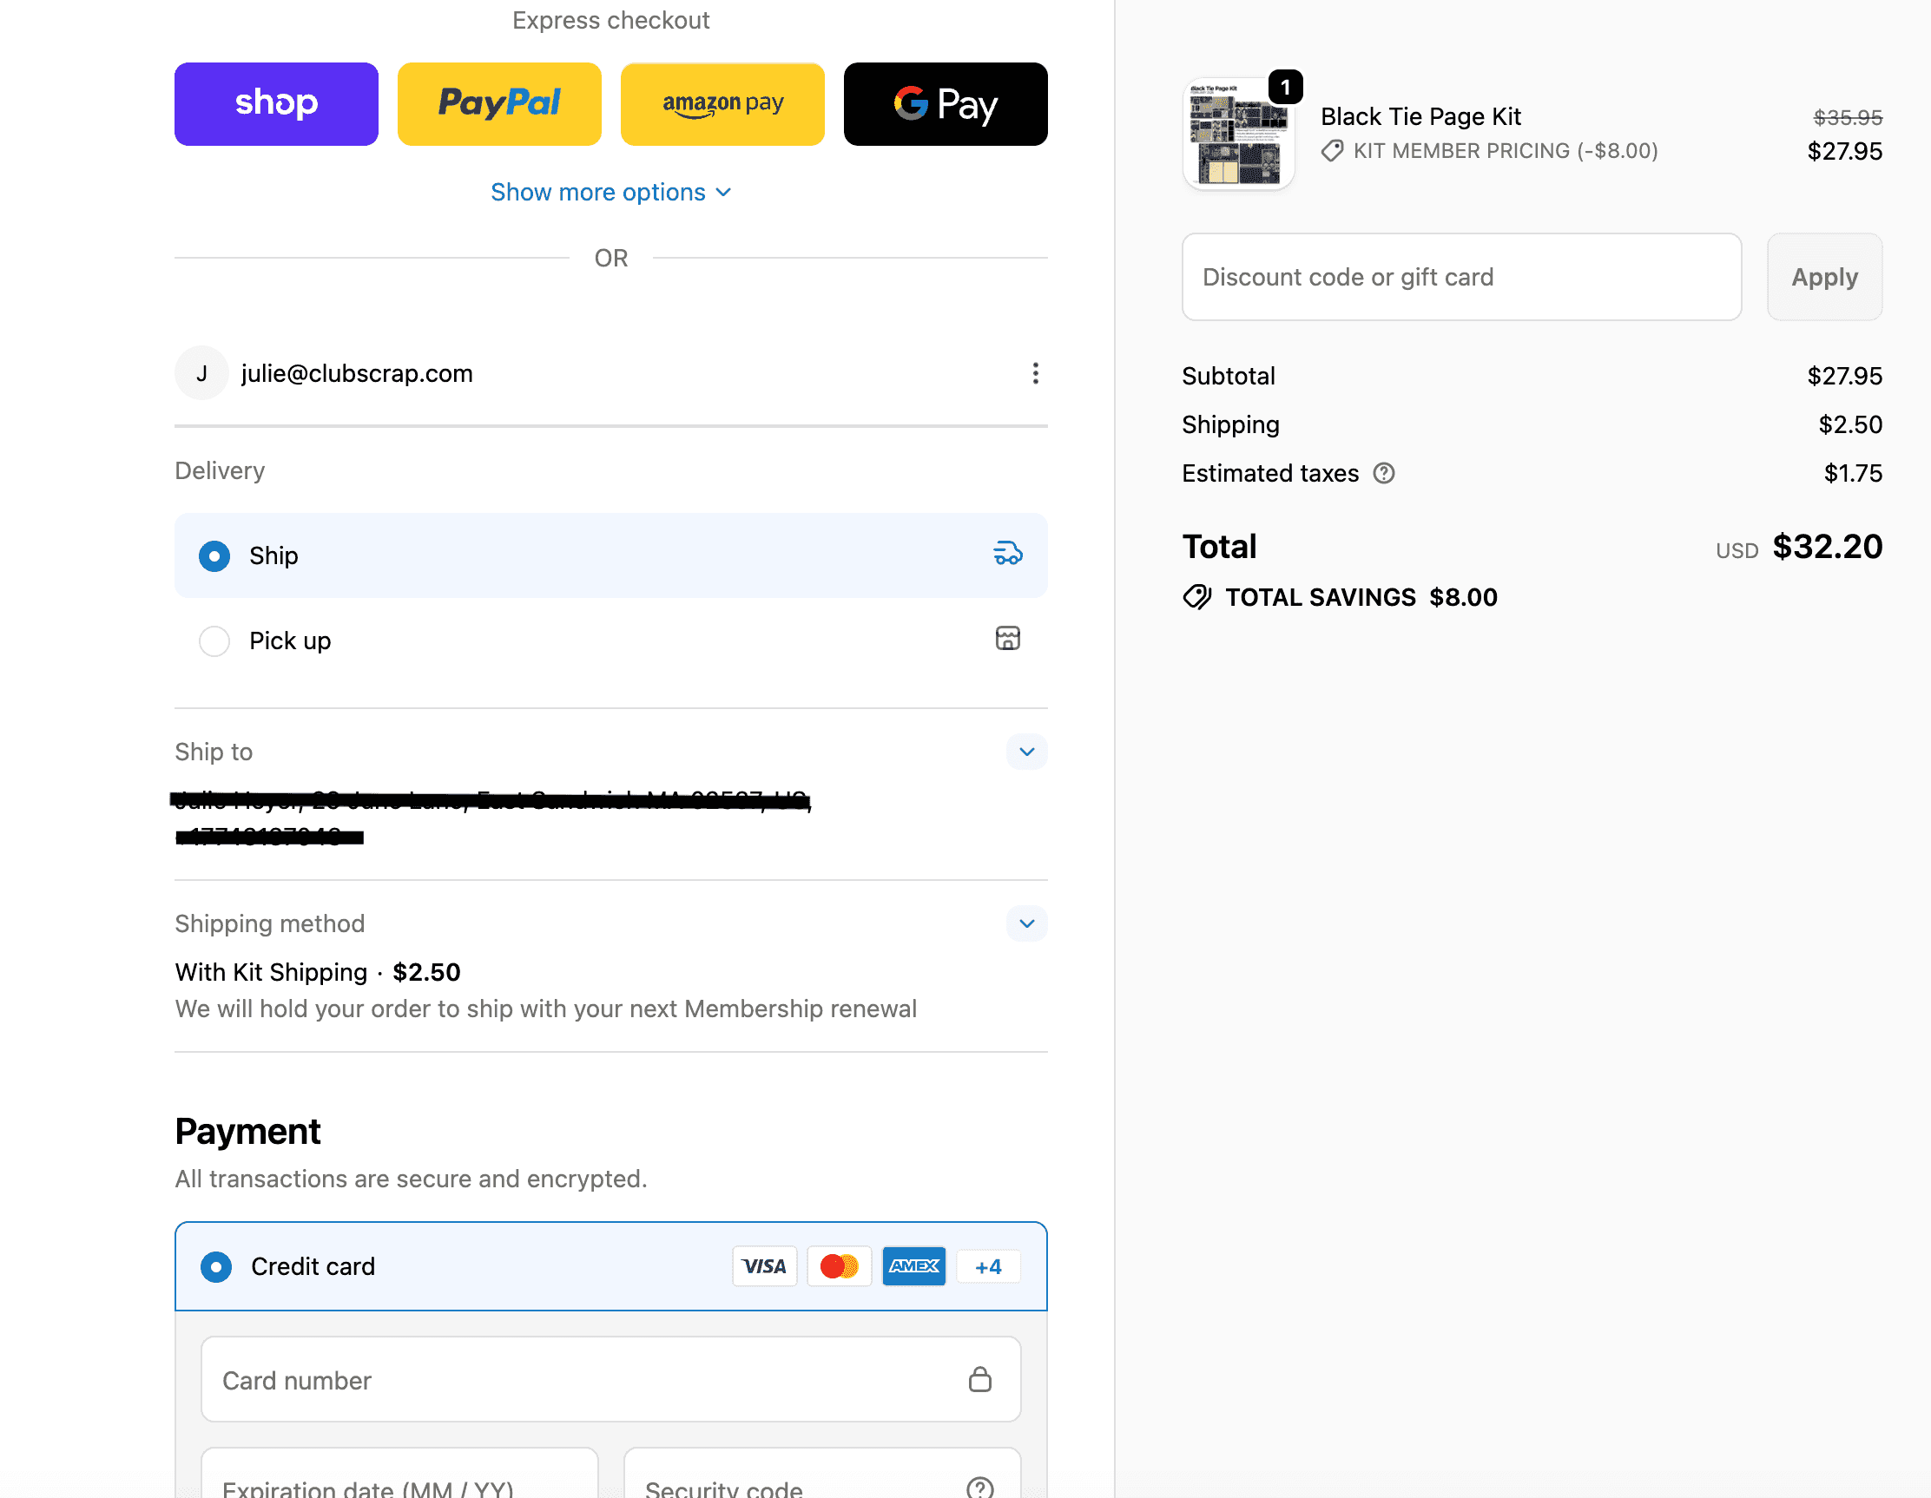The width and height of the screenshot is (1931, 1498).
Task: Expand the Shipping method section
Action: point(1026,923)
